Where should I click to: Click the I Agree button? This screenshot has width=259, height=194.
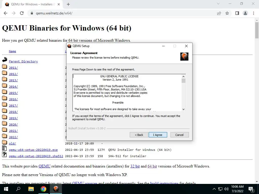click(x=158, y=135)
